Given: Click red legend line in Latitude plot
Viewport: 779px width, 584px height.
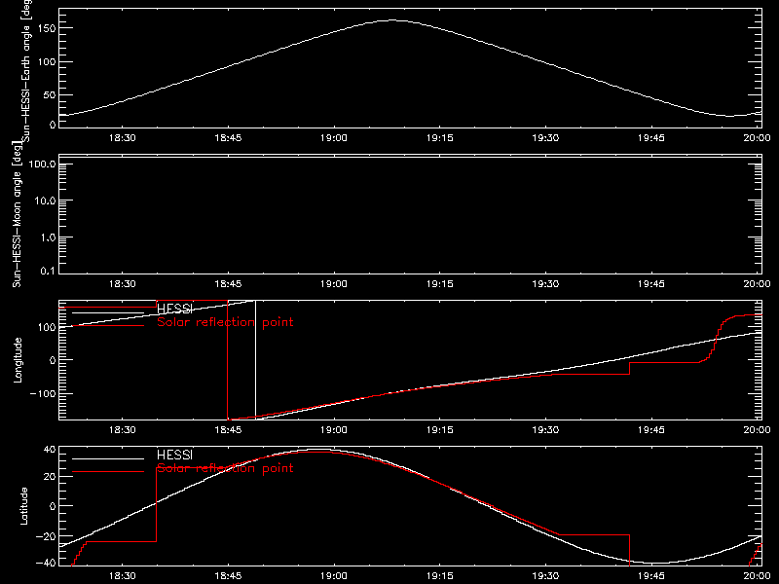Looking at the screenshot, I should point(108,472).
